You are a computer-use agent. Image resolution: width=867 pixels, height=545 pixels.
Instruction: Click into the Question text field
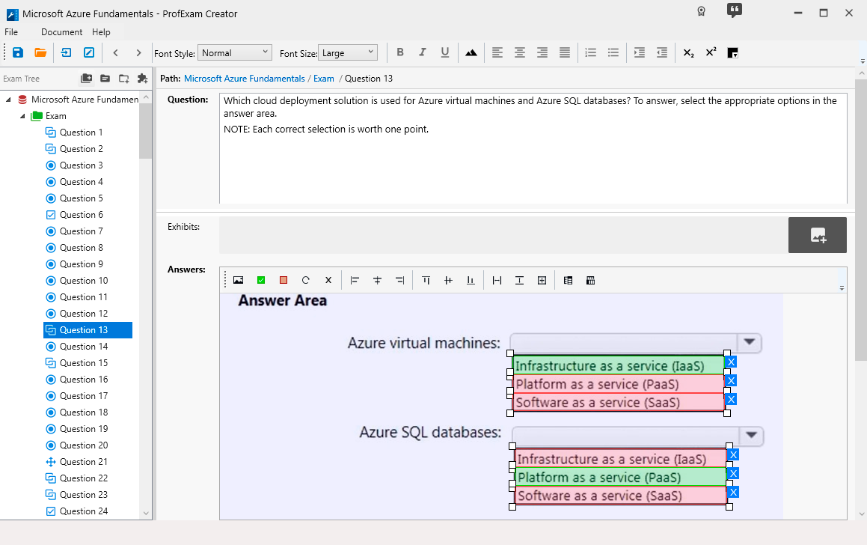[x=533, y=148]
